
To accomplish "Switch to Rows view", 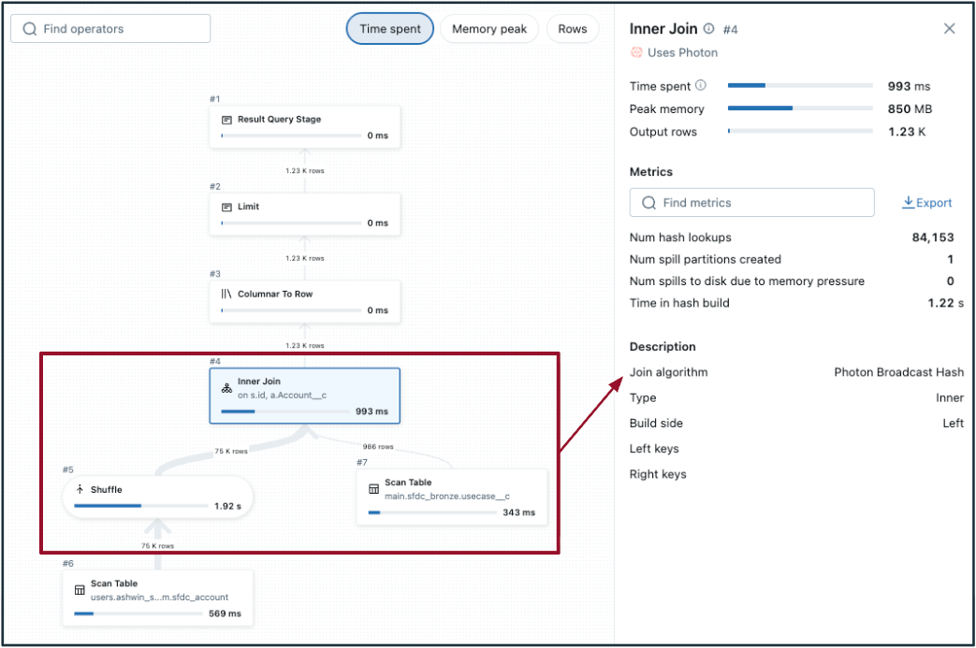I will [572, 29].
